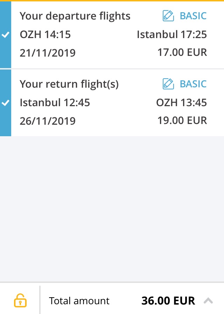
Task: Tap the 26/11/2019 return date
Action: [x=48, y=121]
